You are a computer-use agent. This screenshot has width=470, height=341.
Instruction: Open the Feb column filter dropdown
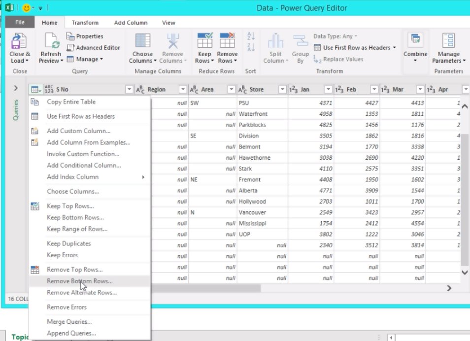point(374,89)
